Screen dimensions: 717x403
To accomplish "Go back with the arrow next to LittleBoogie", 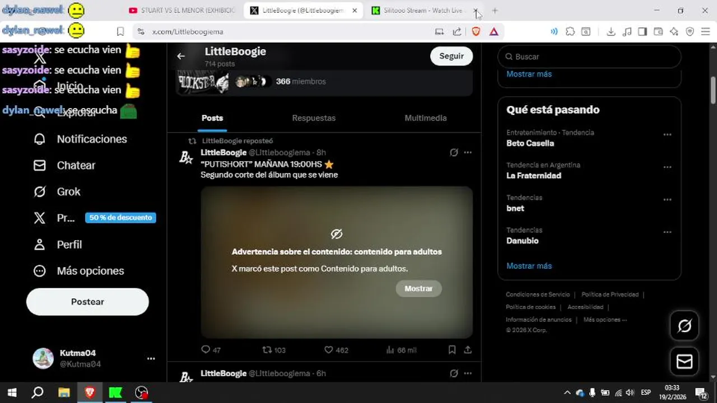I will (x=180, y=56).
